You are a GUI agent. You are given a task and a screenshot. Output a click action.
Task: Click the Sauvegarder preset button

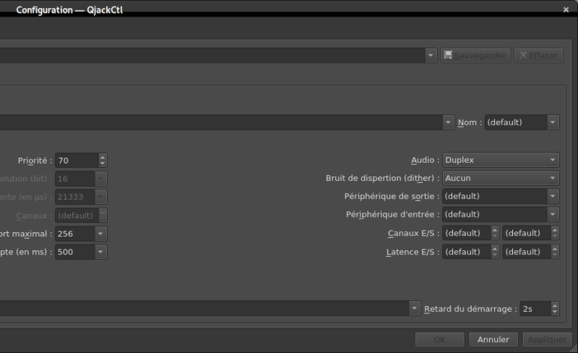(475, 56)
